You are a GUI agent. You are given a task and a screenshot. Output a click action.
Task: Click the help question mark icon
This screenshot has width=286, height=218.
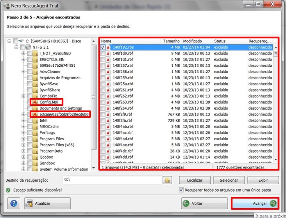click(x=14, y=203)
